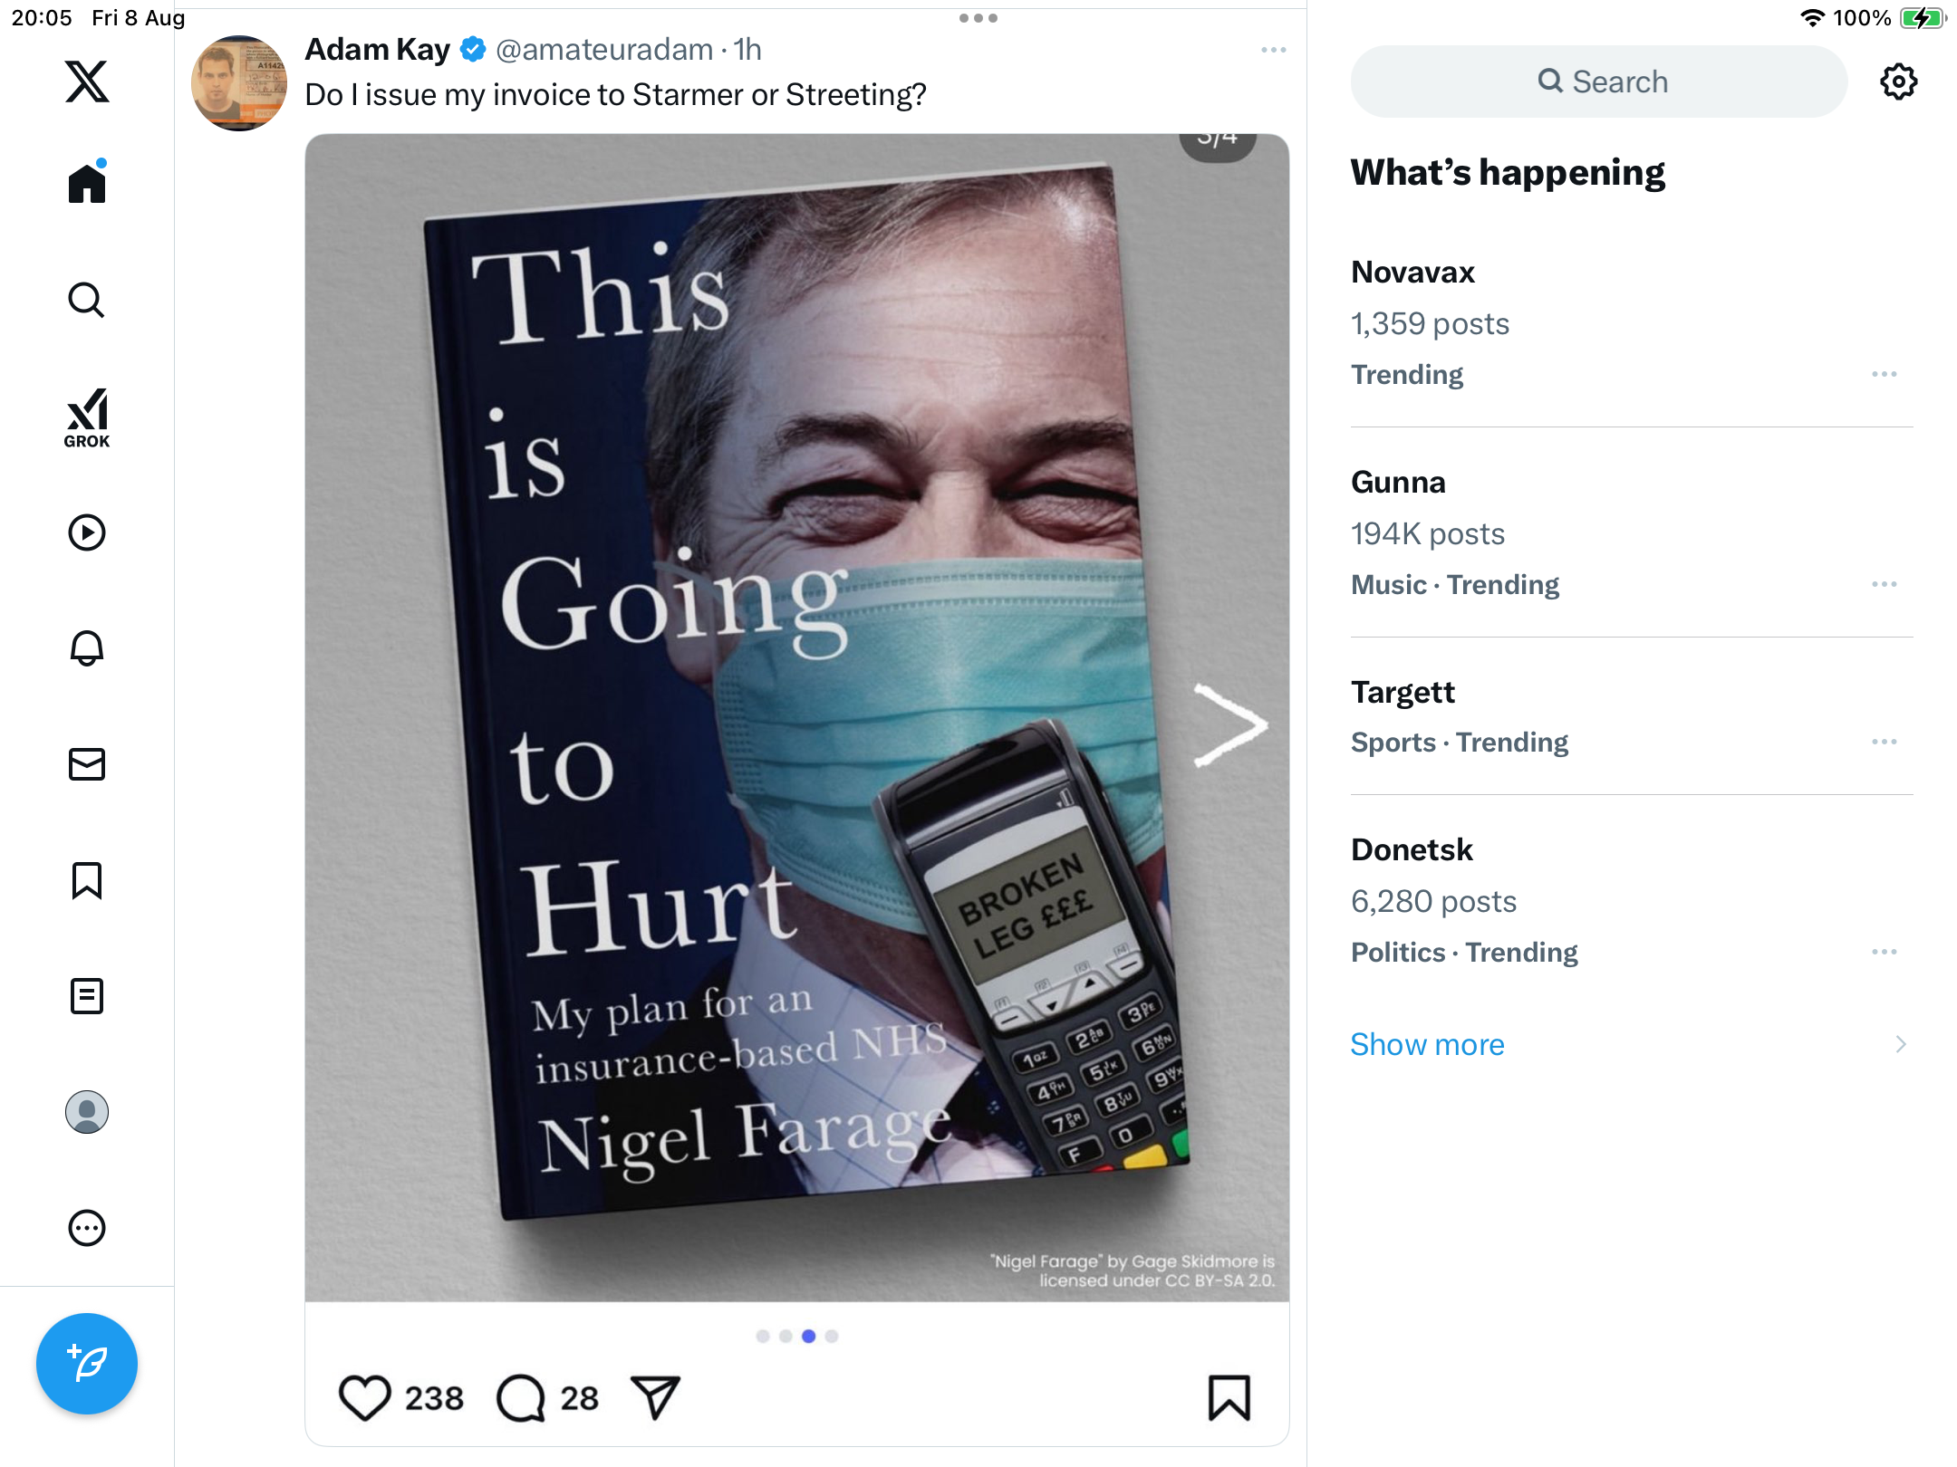Expand options for the Donetsk trend

click(x=1884, y=952)
